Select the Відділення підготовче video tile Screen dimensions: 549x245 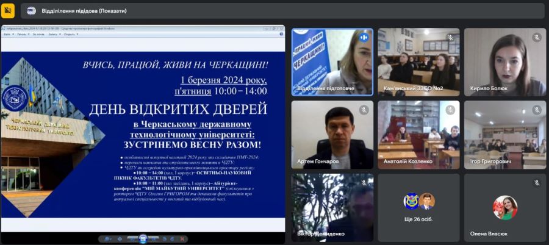pyautogui.click(x=332, y=62)
